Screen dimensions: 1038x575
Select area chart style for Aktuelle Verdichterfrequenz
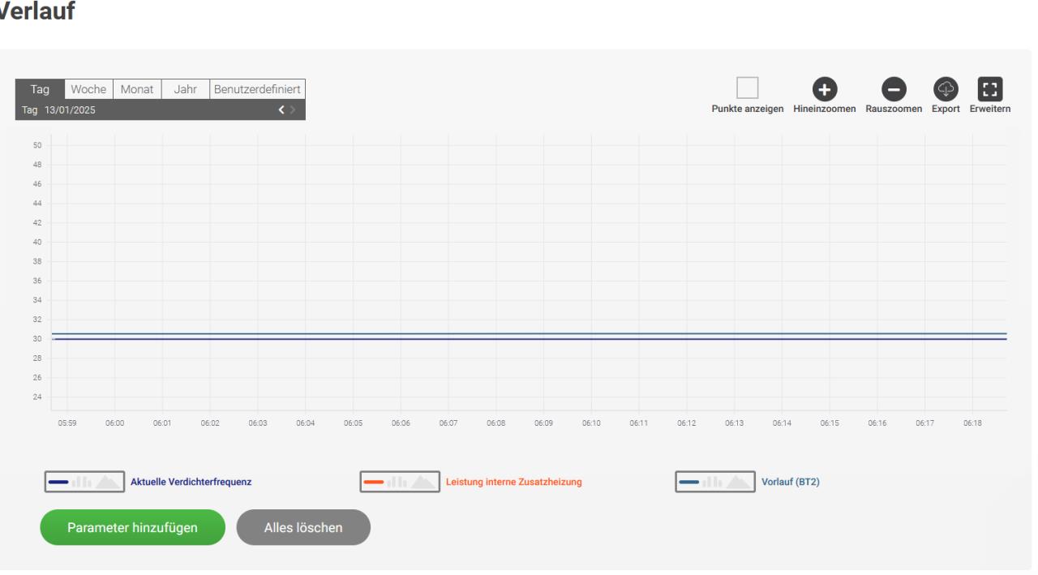(x=106, y=482)
